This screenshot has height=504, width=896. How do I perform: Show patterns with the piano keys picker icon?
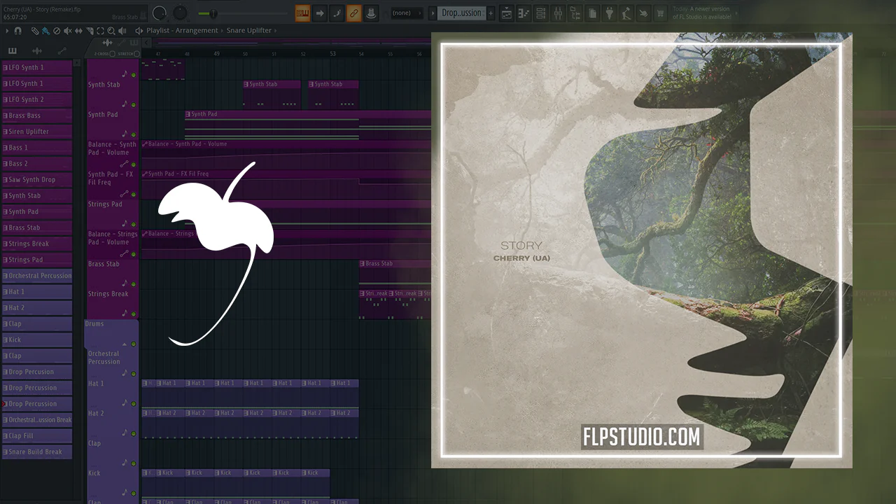13,51
